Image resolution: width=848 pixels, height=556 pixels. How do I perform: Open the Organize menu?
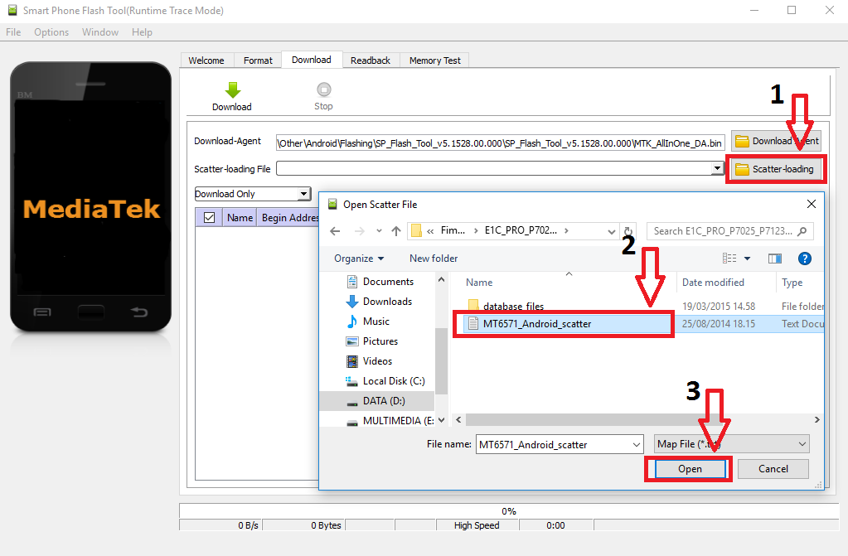pyautogui.click(x=359, y=259)
